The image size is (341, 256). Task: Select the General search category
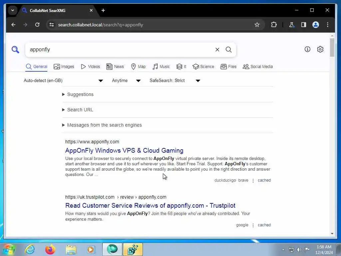point(37,67)
